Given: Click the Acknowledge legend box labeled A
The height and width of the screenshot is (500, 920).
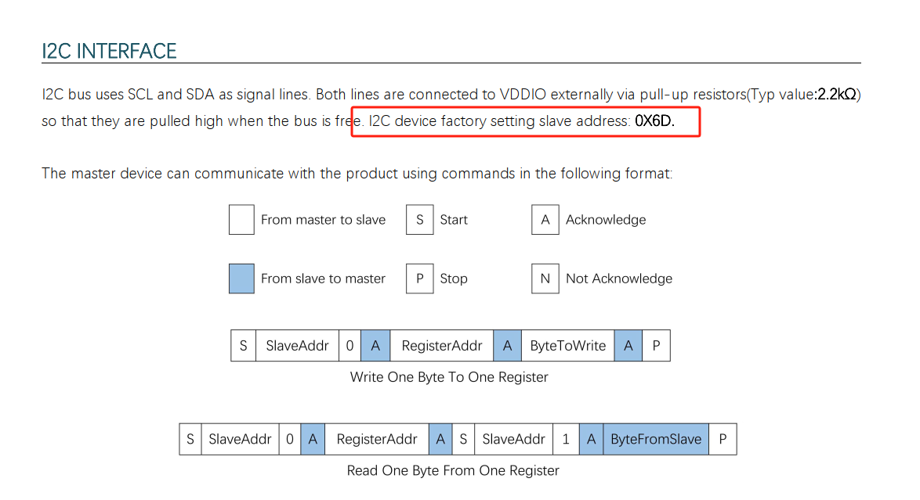Looking at the screenshot, I should 545,220.
